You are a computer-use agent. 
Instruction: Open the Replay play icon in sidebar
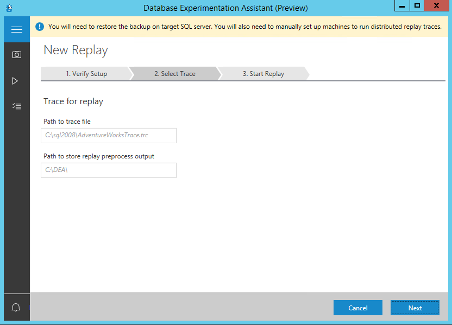(x=15, y=81)
